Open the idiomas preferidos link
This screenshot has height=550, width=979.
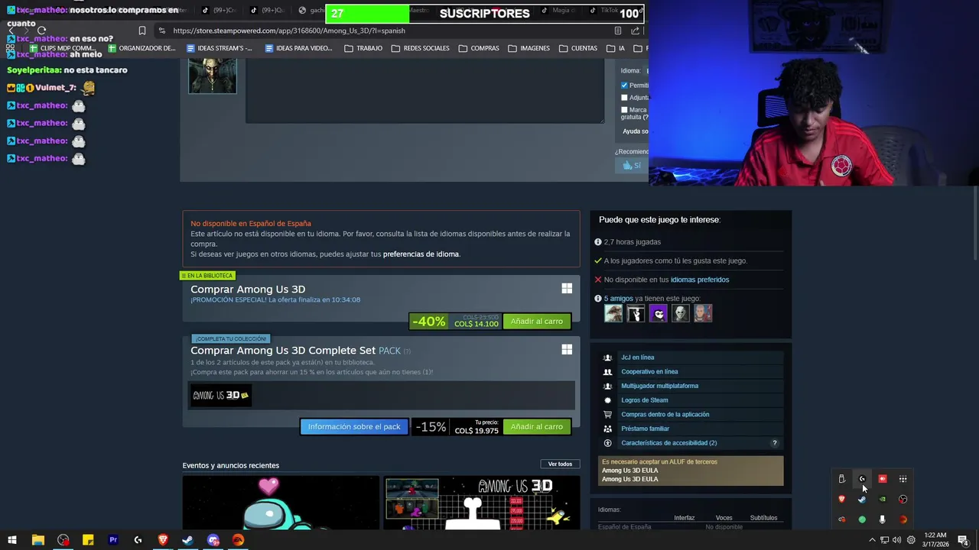[699, 280]
